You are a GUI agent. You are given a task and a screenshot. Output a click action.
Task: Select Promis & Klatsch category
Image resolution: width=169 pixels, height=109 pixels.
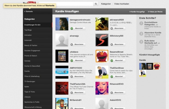[x=38, y=56]
